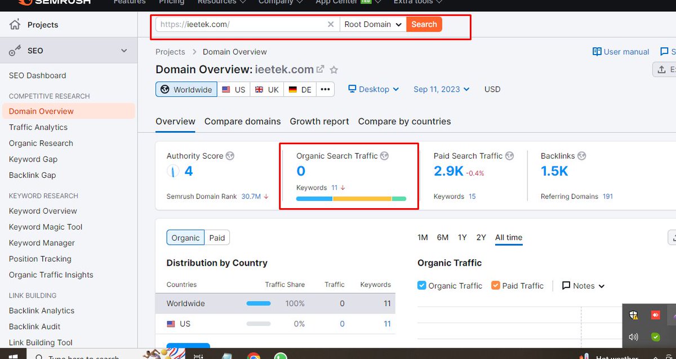
Task: Click the green checkmark tray icon
Action: tap(655, 337)
